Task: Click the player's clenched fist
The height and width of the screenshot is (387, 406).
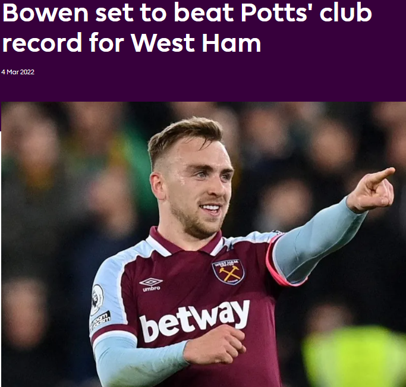Action: 215,344
